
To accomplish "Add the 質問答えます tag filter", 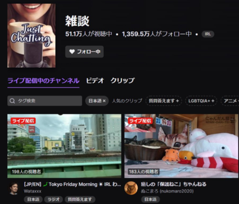I will [x=164, y=101].
